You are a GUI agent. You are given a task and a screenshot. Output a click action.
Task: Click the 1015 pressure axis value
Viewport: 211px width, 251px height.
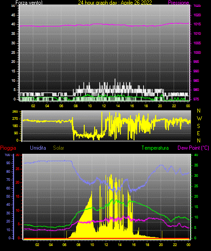click(x=197, y=24)
